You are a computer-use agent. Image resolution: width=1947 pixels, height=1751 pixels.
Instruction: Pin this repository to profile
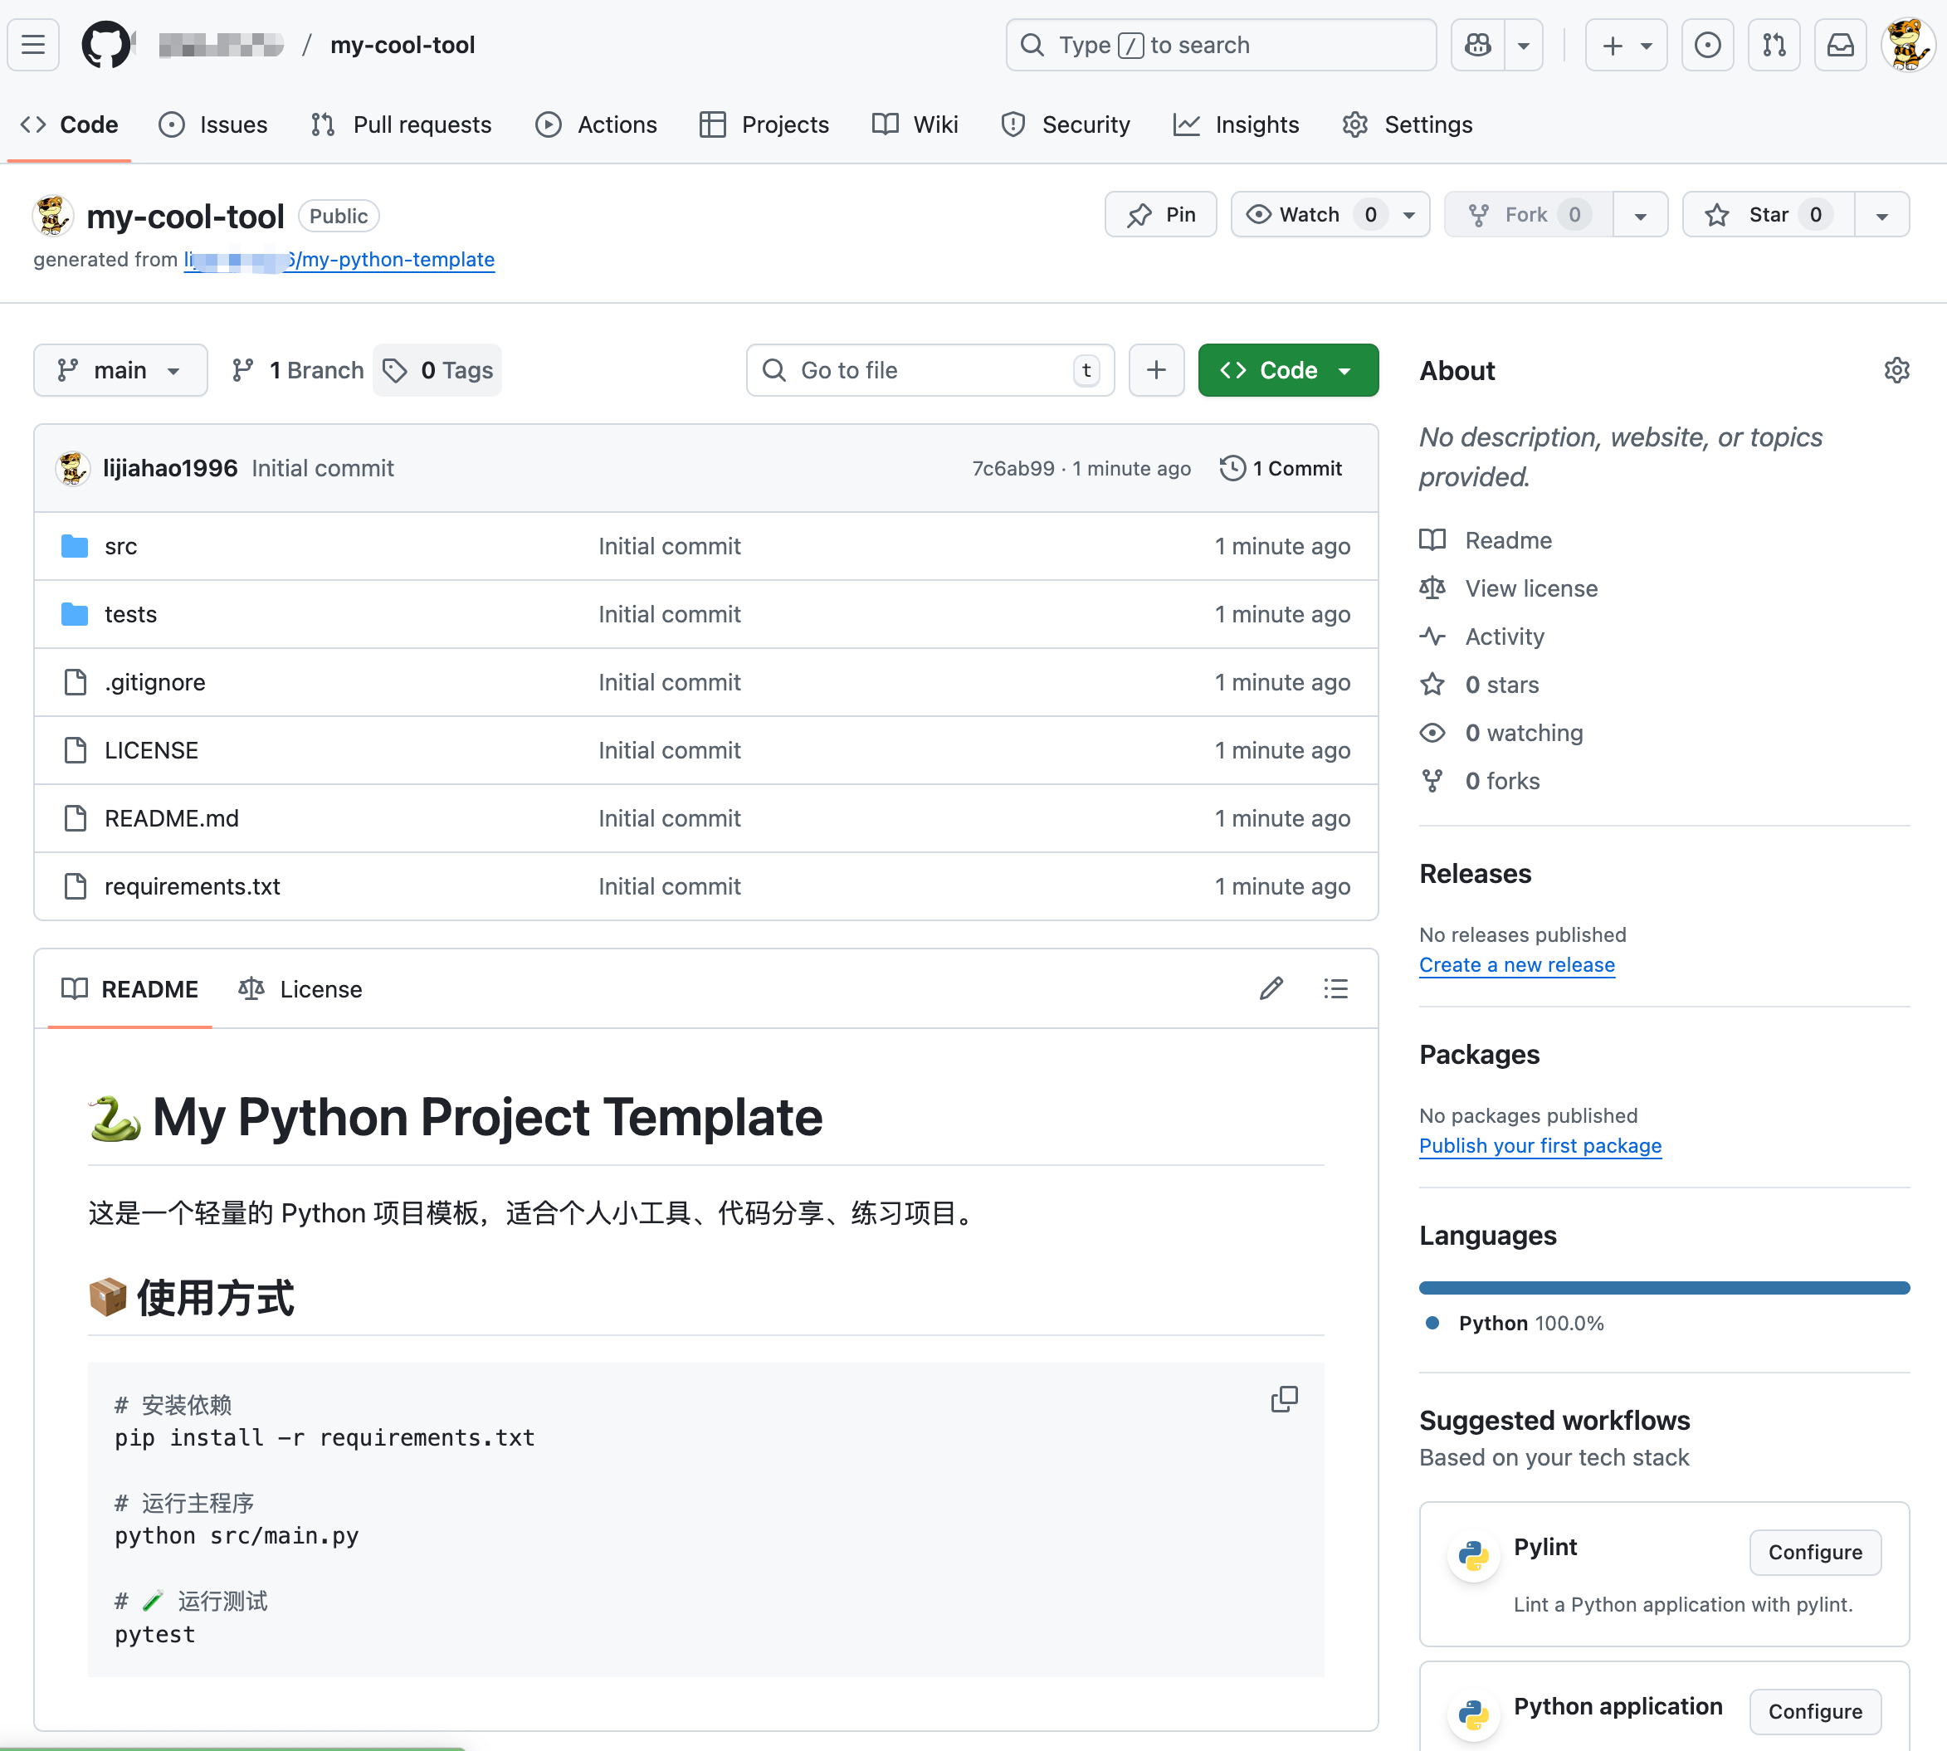click(1161, 215)
